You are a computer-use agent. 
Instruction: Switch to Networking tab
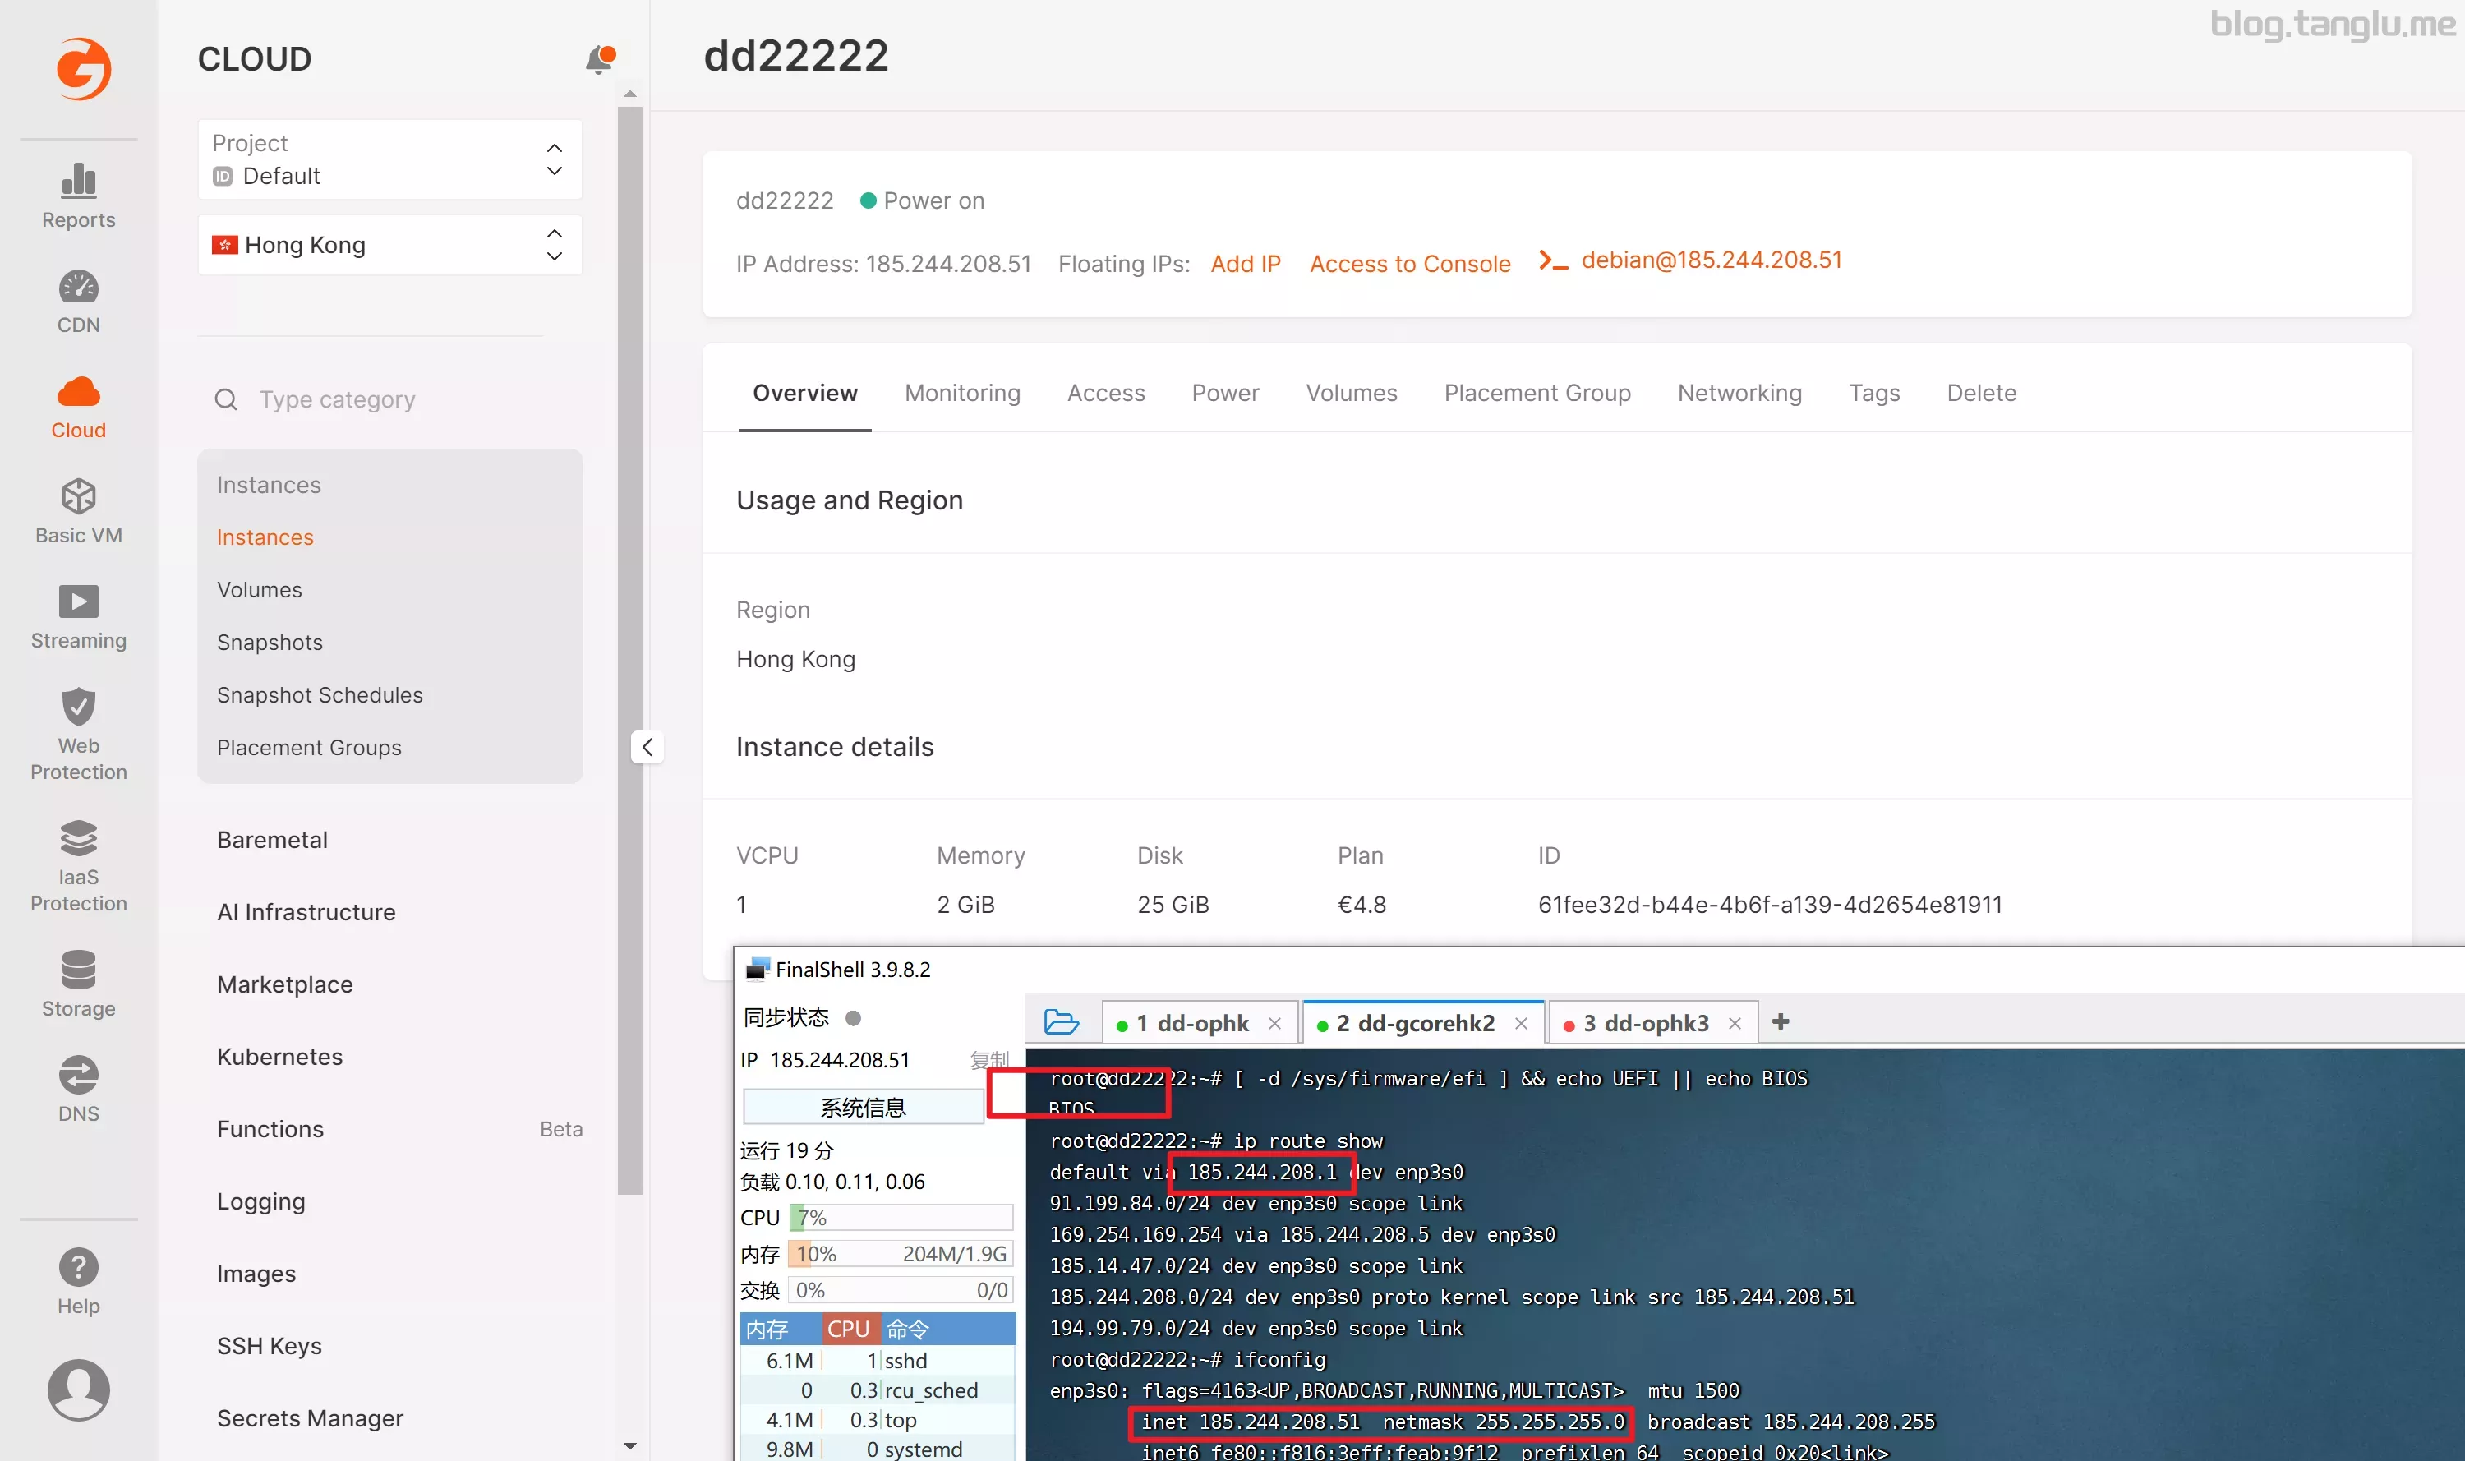1739,393
